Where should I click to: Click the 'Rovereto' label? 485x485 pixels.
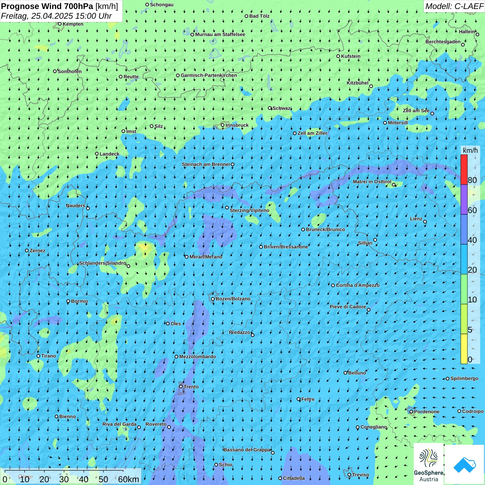156,424
